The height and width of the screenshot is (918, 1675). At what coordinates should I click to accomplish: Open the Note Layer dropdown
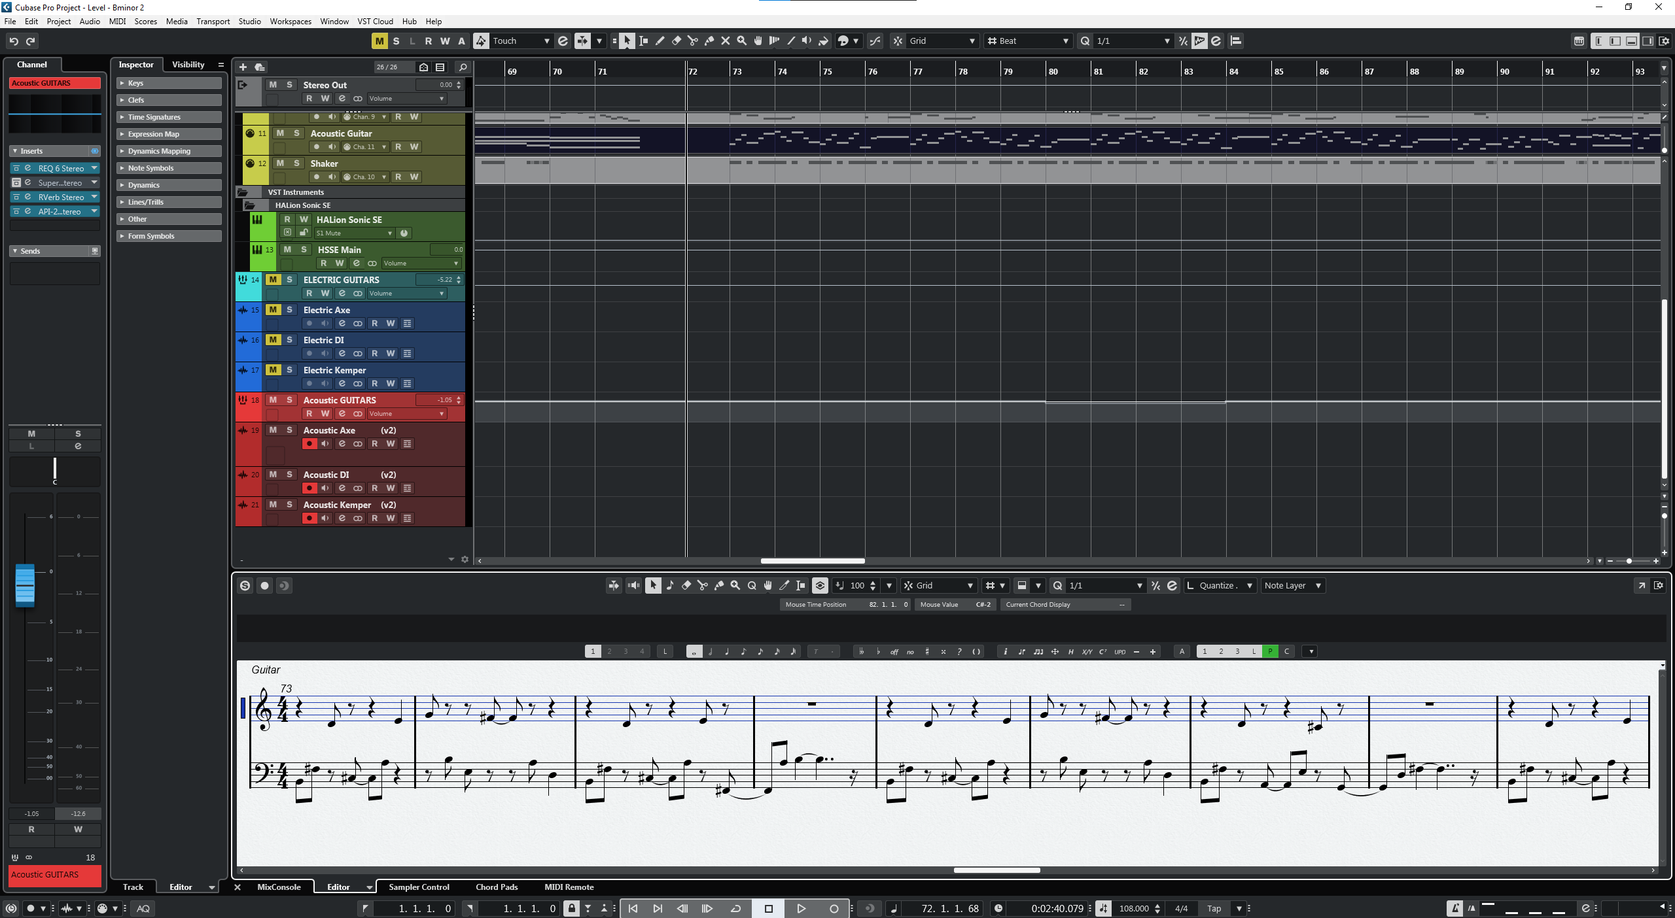click(x=1292, y=586)
